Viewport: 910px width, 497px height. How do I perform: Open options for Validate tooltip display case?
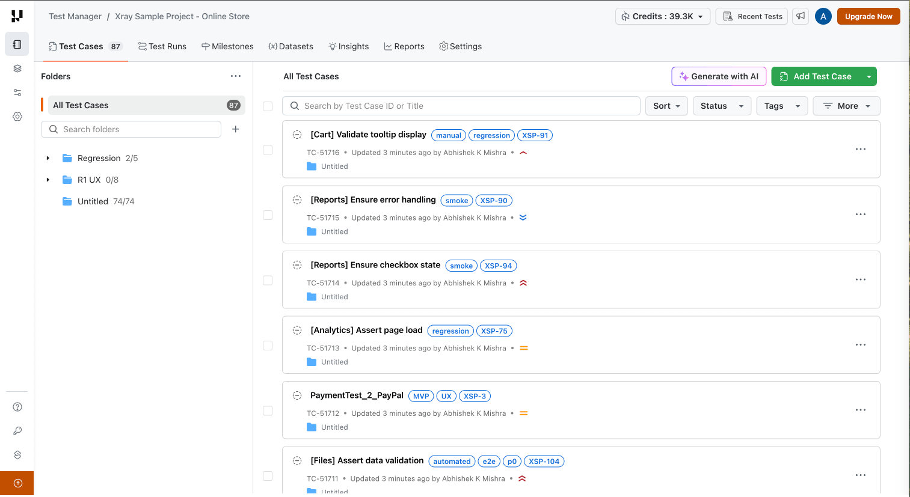point(861,149)
